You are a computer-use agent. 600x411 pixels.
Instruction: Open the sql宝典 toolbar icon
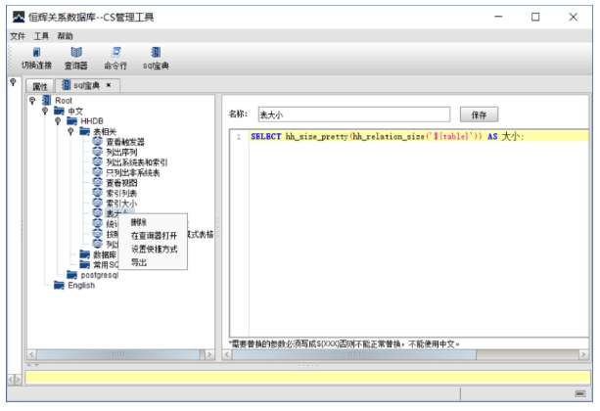(156, 52)
